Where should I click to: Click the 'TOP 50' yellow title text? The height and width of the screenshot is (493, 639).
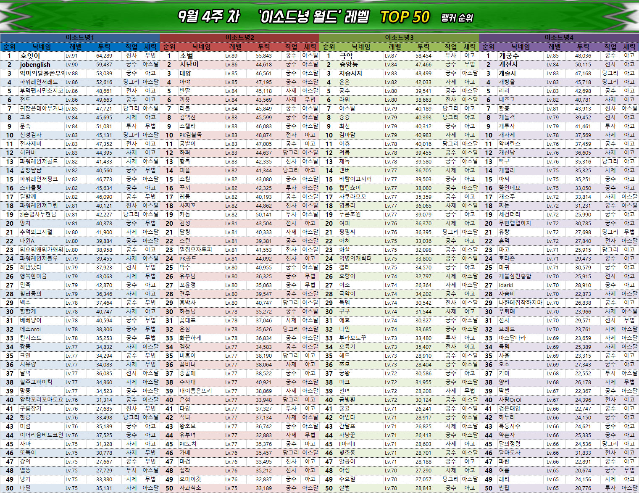[x=405, y=17]
